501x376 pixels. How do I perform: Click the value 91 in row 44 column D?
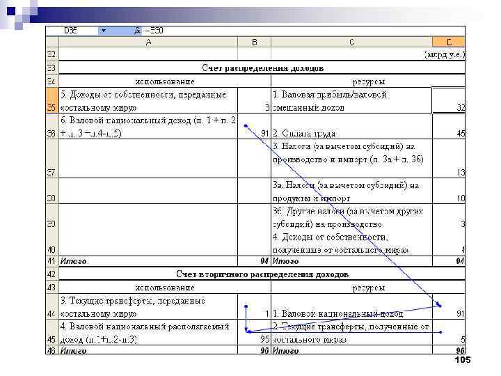tap(460, 313)
